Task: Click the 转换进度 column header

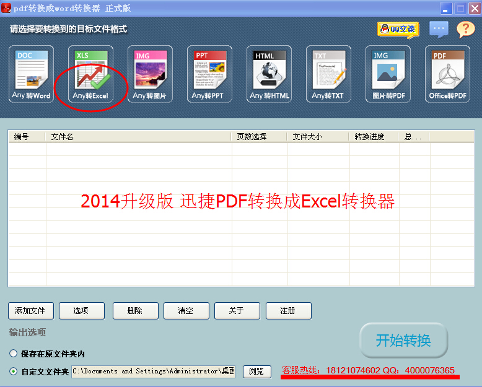Action: pos(374,137)
